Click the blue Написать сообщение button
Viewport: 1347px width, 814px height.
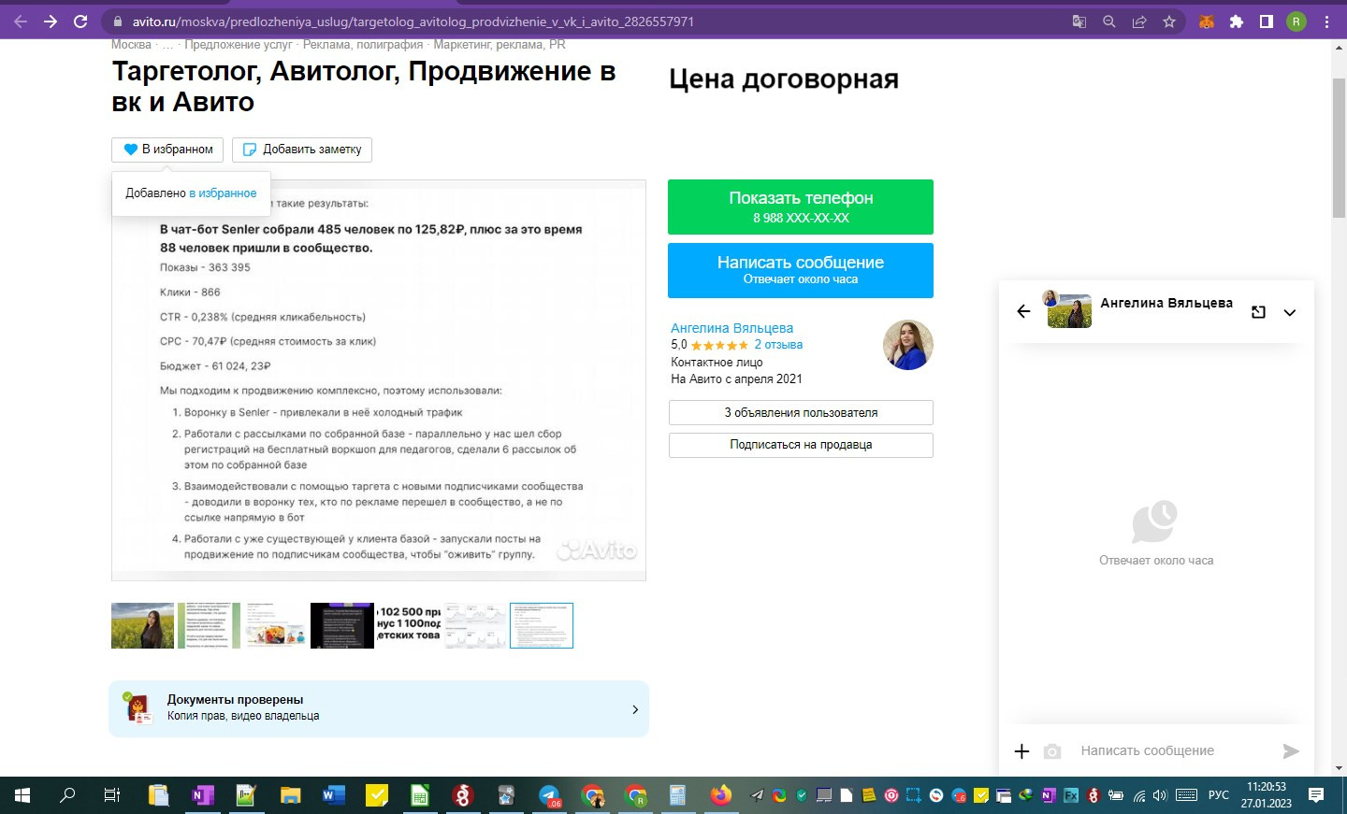801,270
